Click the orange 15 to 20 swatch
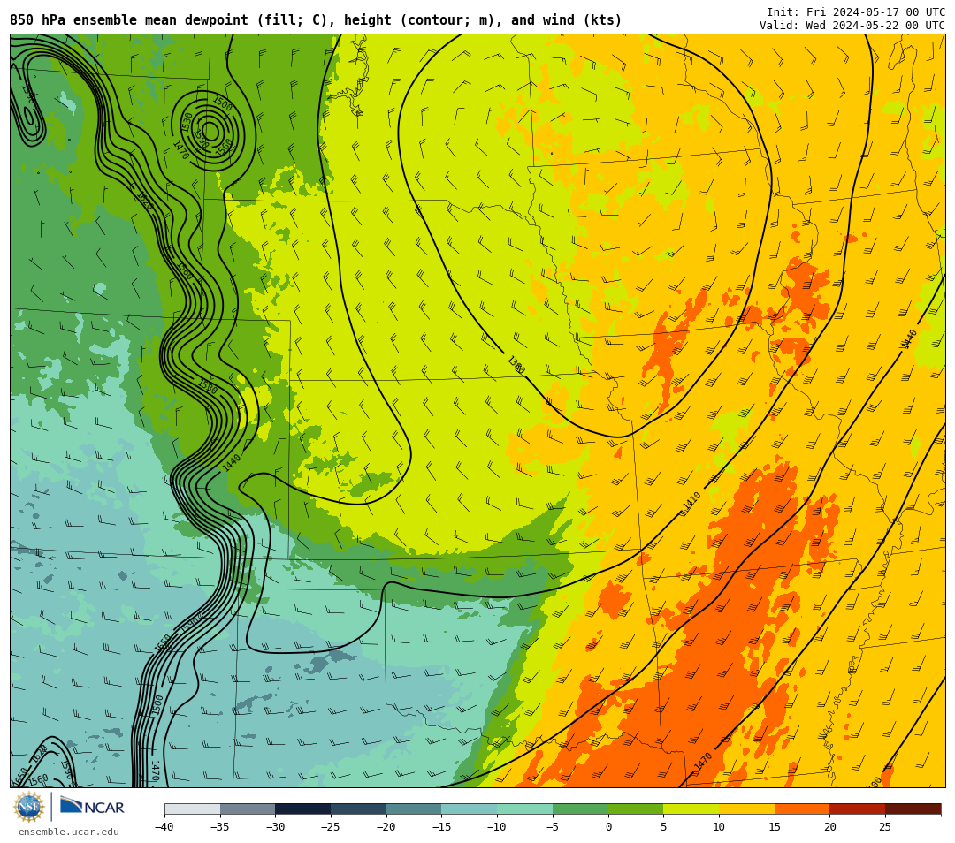Image resolution: width=955 pixels, height=843 pixels. pyautogui.click(x=802, y=809)
